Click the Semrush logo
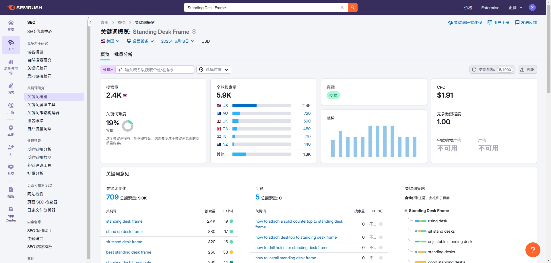This screenshot has height=263, width=551. pos(25,8)
